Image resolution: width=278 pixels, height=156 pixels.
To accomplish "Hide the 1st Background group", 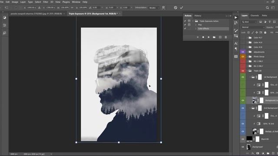I will [243, 77].
